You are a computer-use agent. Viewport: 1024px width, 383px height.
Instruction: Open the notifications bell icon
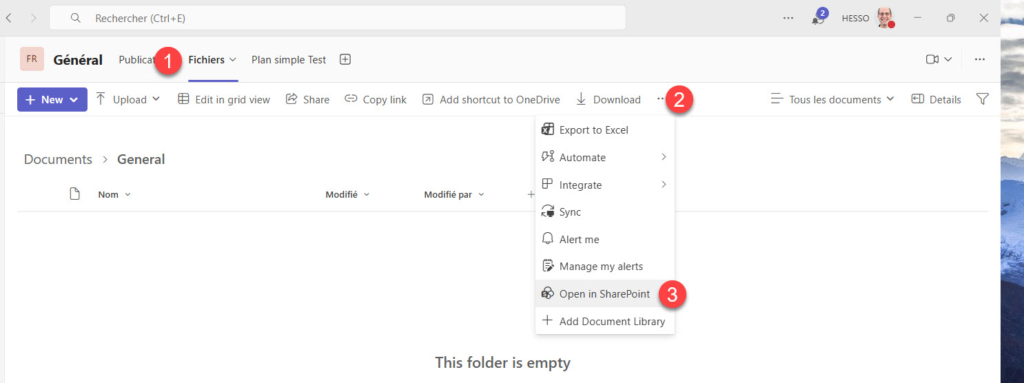coord(818,19)
